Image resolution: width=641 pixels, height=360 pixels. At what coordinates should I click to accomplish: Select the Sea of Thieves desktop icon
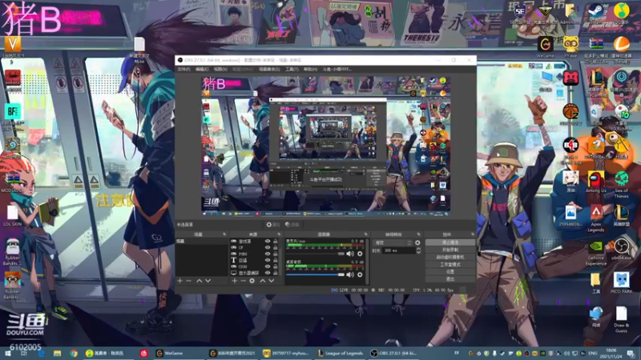tap(622, 185)
